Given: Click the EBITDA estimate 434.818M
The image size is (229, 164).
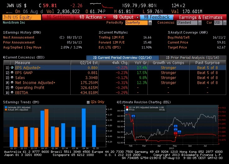Looking at the screenshot, I should click(x=89, y=92).
